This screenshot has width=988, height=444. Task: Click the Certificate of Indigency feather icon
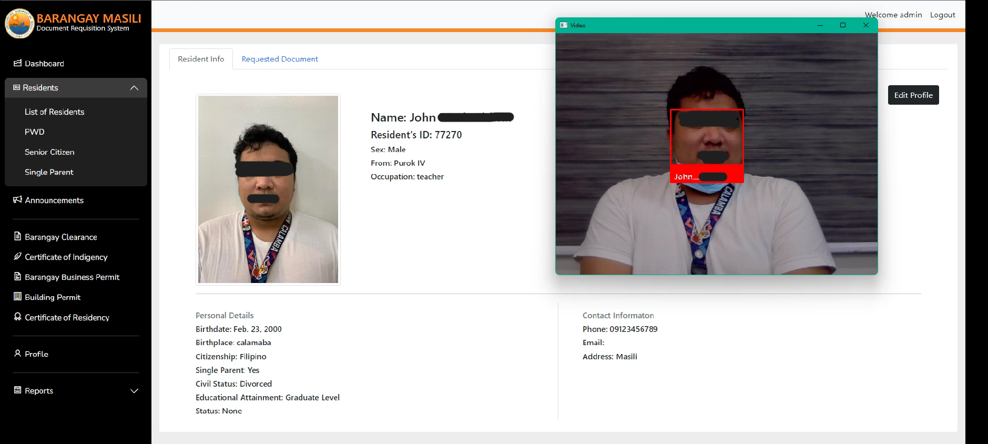point(17,256)
